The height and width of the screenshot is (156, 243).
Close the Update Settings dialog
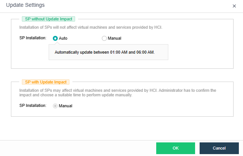(234, 6)
